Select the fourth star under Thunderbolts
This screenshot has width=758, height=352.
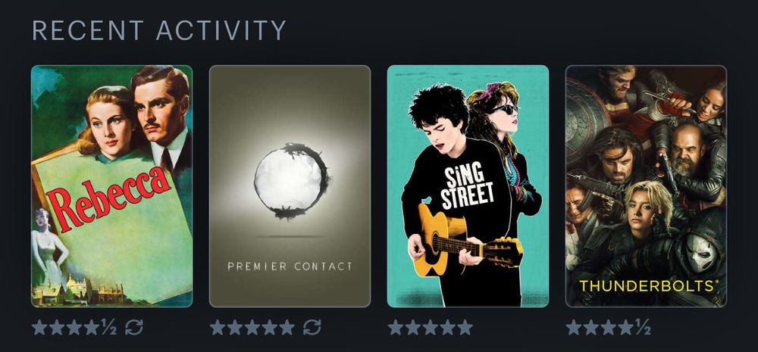point(625,327)
